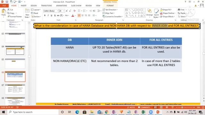This screenshot has width=205, height=115.
Task: Click Convert to SmartArt
Action: tap(112, 17)
